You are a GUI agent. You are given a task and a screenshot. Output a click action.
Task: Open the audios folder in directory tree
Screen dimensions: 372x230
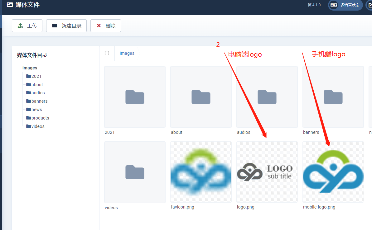pos(38,93)
